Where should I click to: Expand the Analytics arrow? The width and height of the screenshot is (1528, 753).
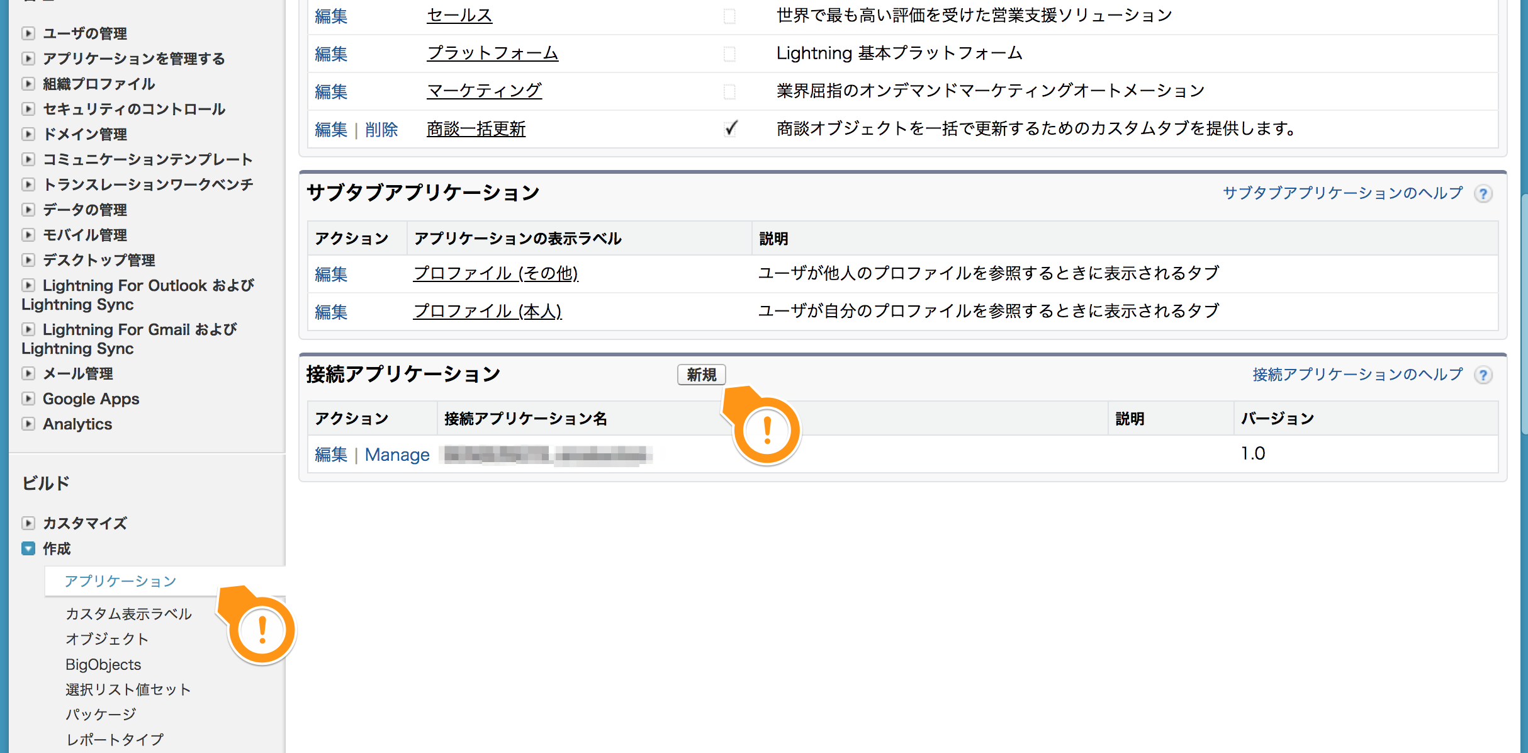pyautogui.click(x=28, y=424)
